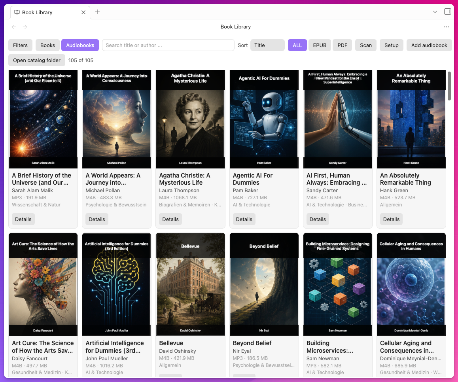Image resolution: width=458 pixels, height=382 pixels.
Task: Click Details for A Brief History of the Universe
Action: point(23,219)
